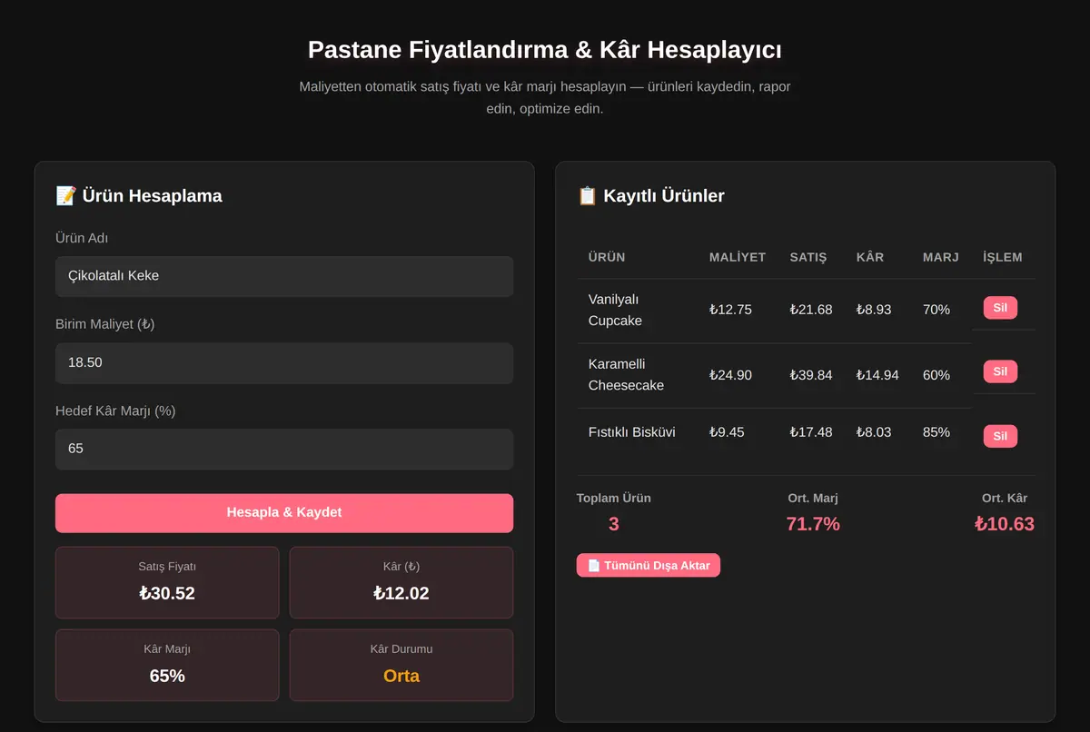Screen dimensions: 1090x732
Task: Click the Ürün Adı input field
Action: click(x=284, y=276)
